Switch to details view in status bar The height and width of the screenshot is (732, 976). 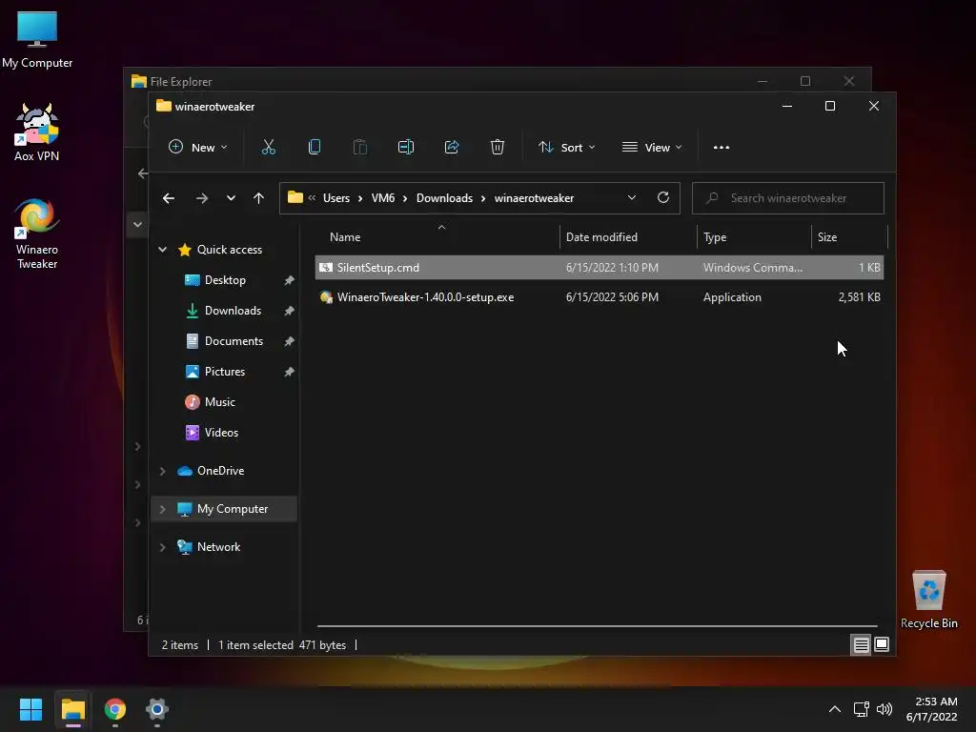(x=861, y=645)
